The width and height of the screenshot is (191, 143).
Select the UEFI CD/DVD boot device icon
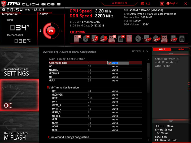(86, 39)
